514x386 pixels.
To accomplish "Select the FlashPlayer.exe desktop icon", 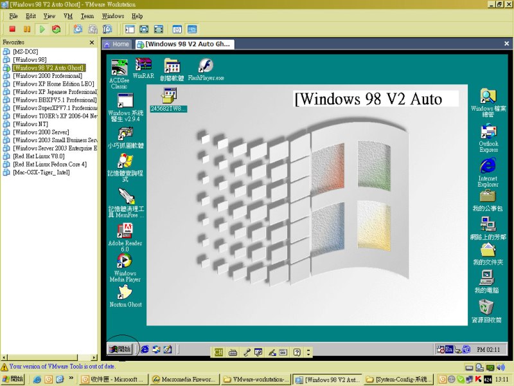I will (x=206, y=70).
